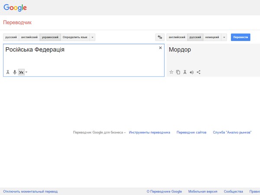Select английский in source language tabs
This screenshot has width=260, height=195.
pyautogui.click(x=29, y=37)
